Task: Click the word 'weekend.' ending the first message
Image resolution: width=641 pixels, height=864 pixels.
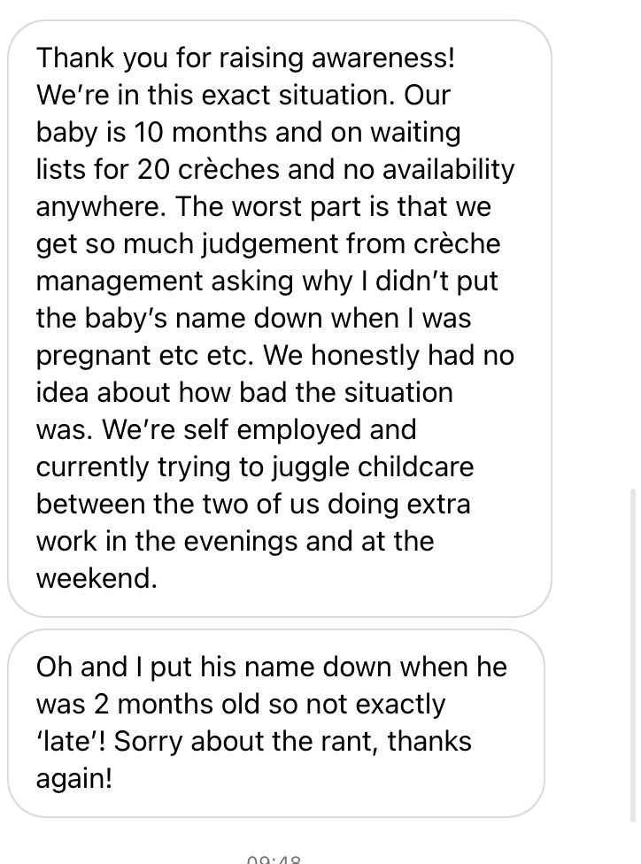Action: click(x=97, y=578)
